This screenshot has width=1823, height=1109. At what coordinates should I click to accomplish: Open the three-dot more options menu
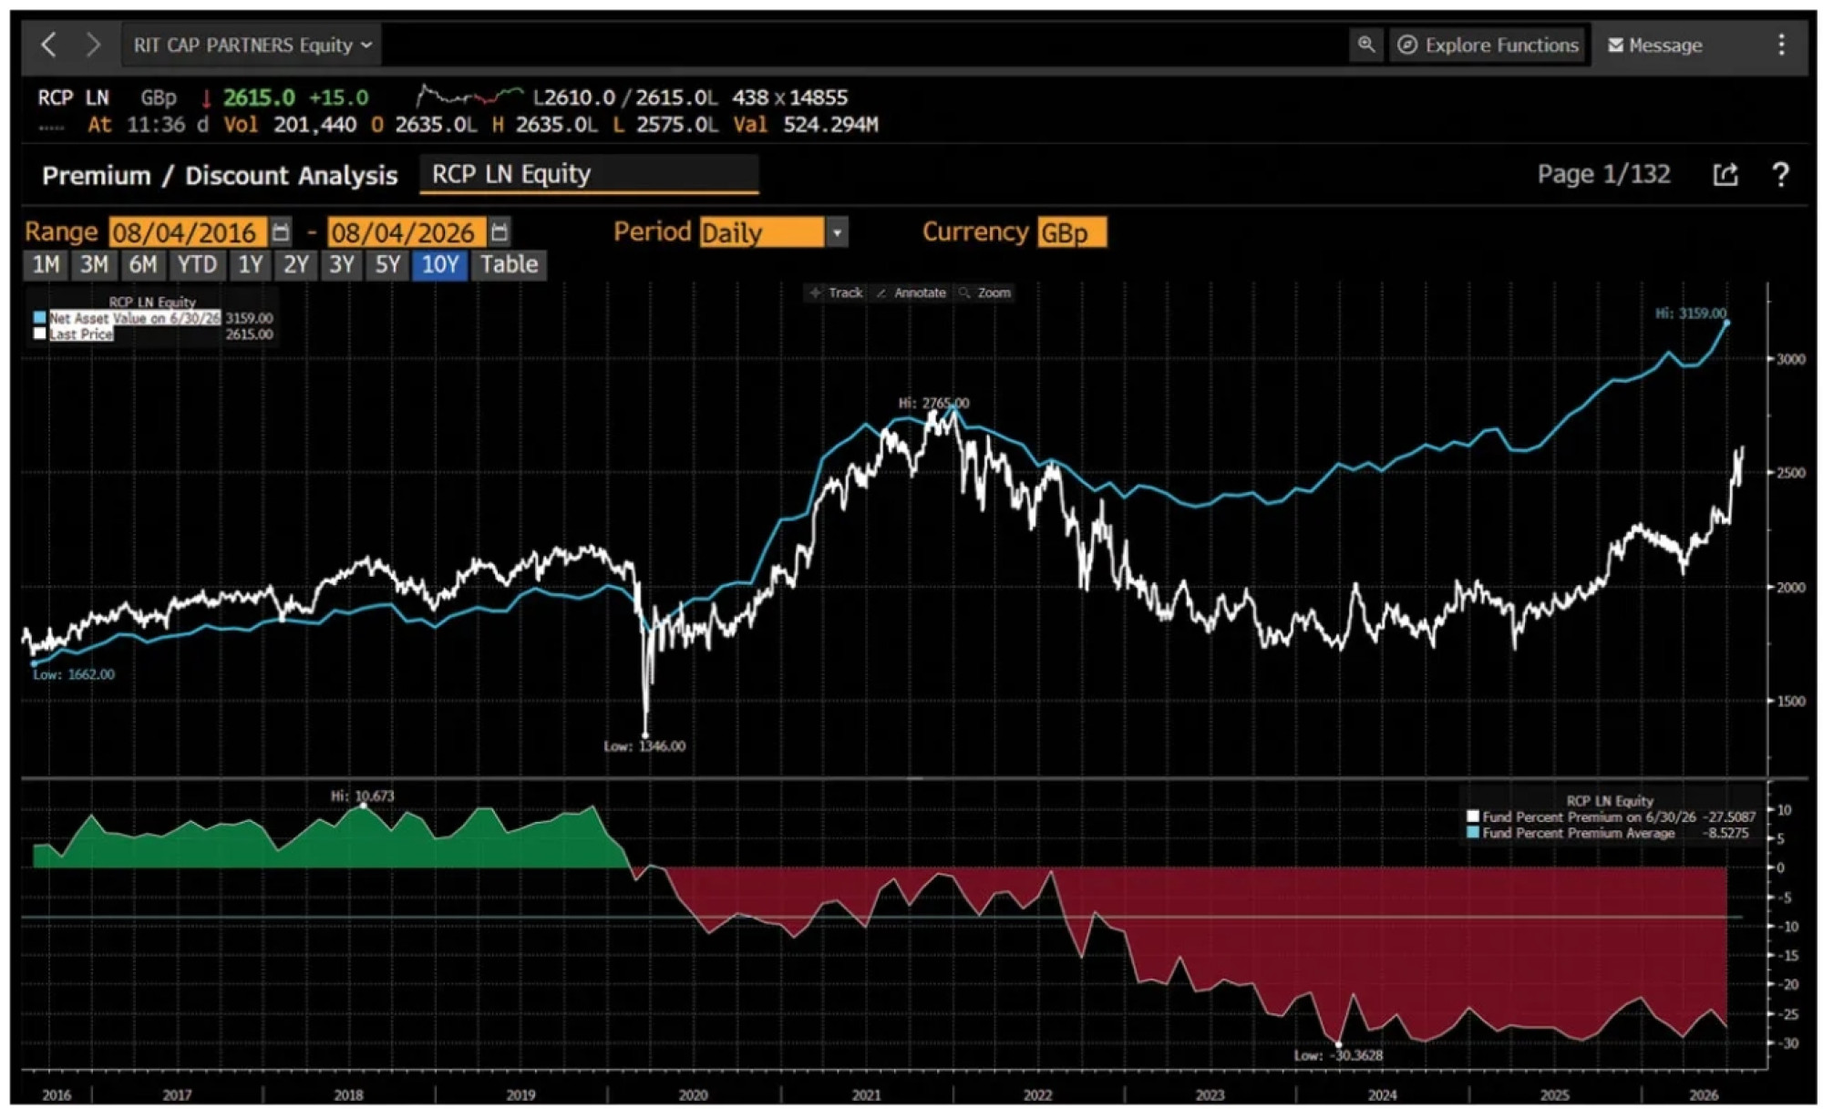coord(1781,45)
